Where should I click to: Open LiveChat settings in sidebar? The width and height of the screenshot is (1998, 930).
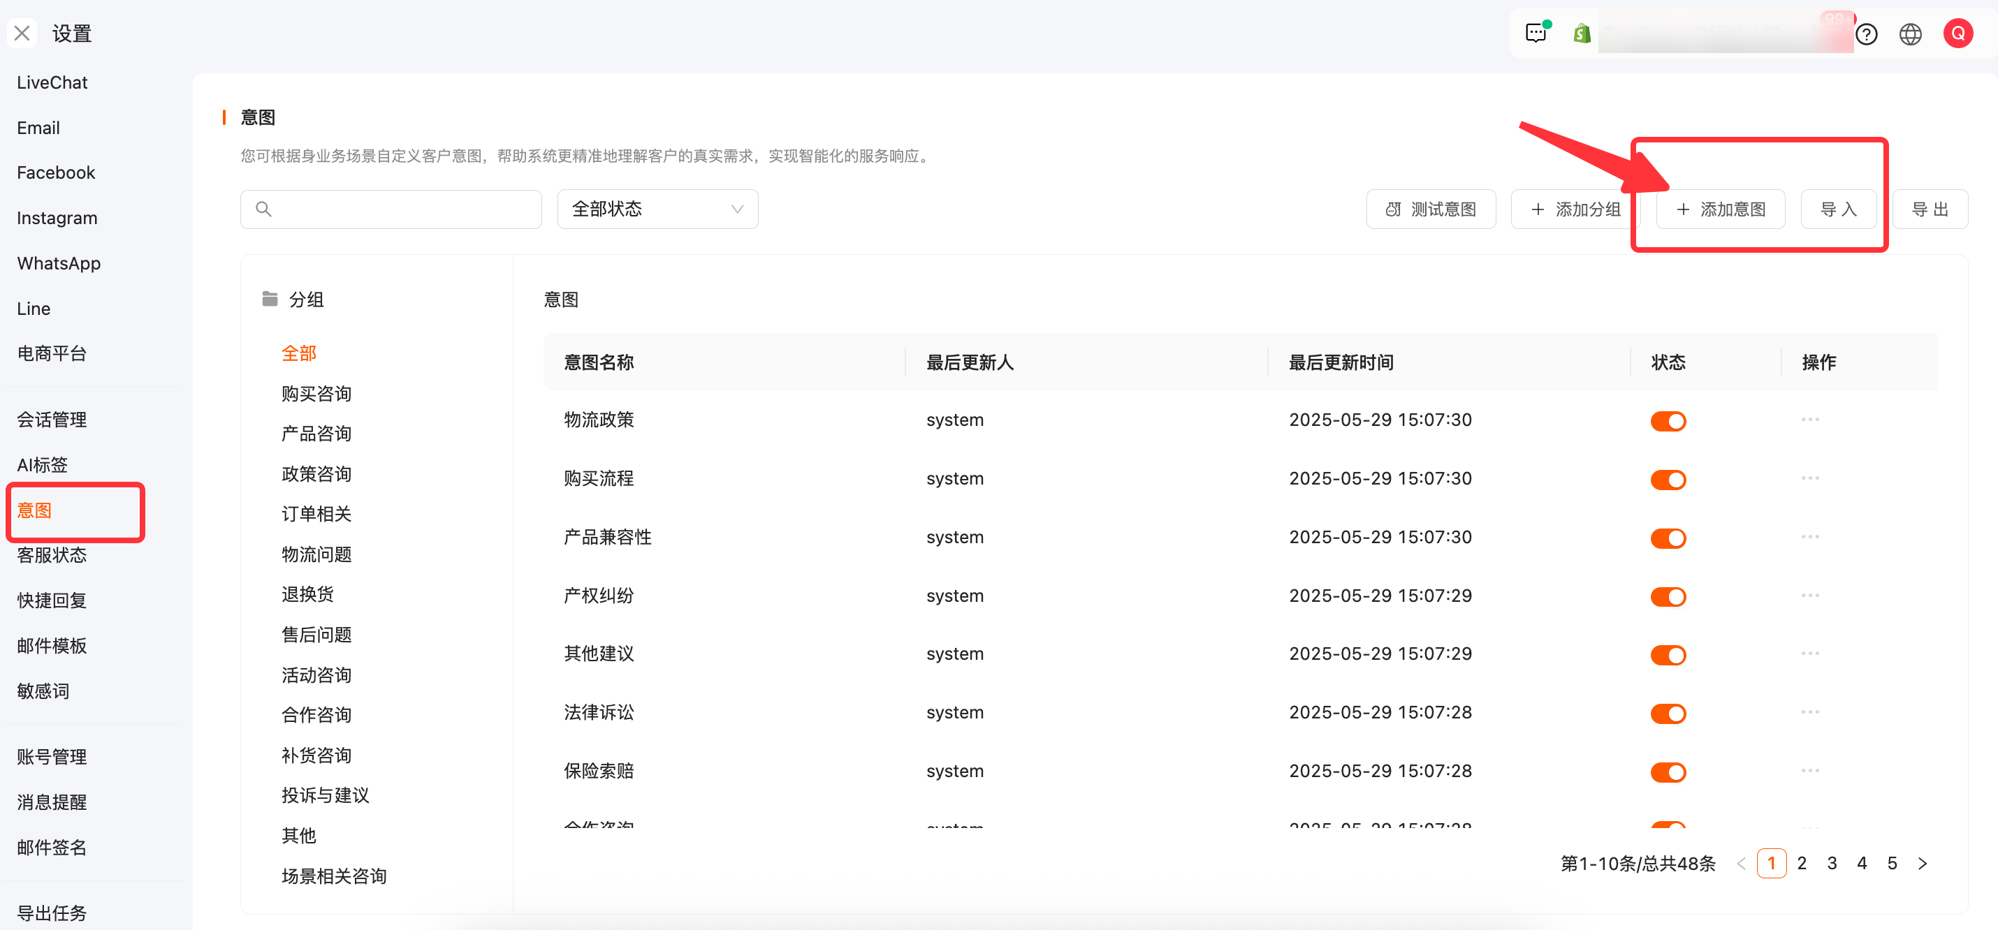tap(52, 82)
